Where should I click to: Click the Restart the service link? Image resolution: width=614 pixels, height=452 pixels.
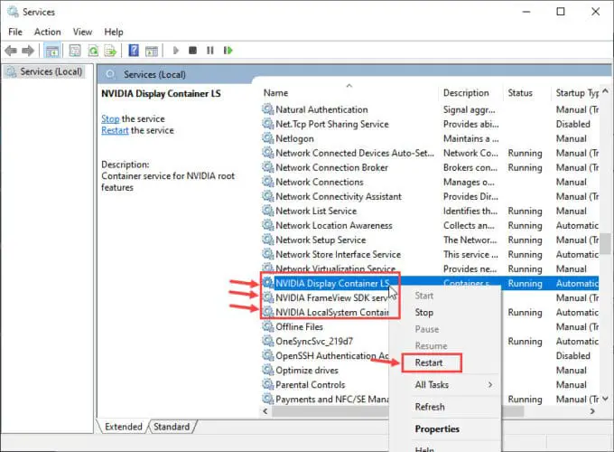[115, 130]
